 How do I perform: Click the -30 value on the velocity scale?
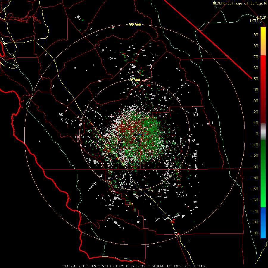(x=255, y=167)
